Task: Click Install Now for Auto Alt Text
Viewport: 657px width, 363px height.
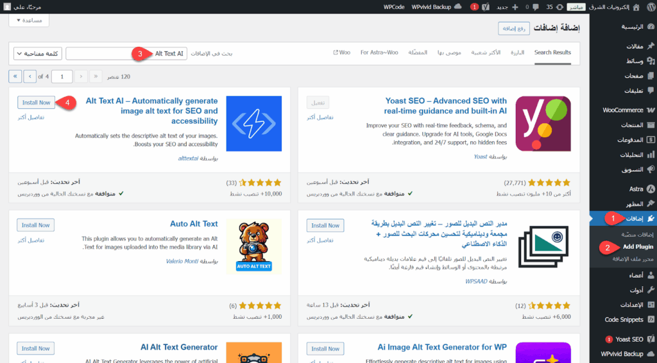Action: 36,225
